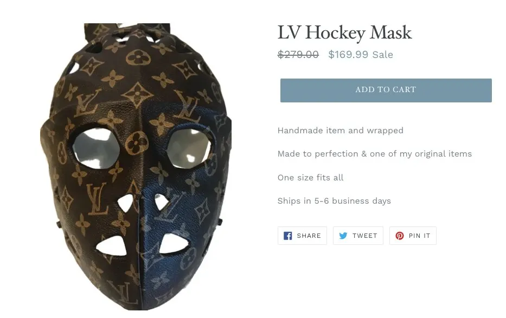The height and width of the screenshot is (318, 506).
Task: Click 'One size fits all' text
Action: point(310,178)
